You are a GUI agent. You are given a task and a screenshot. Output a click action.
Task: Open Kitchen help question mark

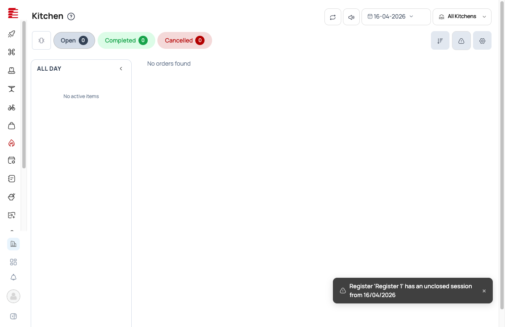click(71, 16)
